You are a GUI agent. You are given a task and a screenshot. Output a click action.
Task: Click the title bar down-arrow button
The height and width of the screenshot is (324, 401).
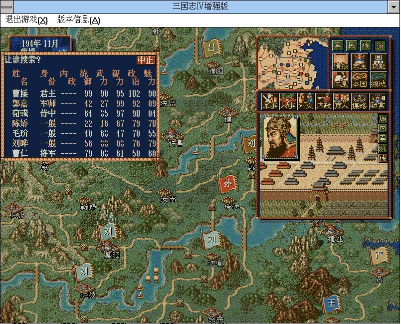394,7
